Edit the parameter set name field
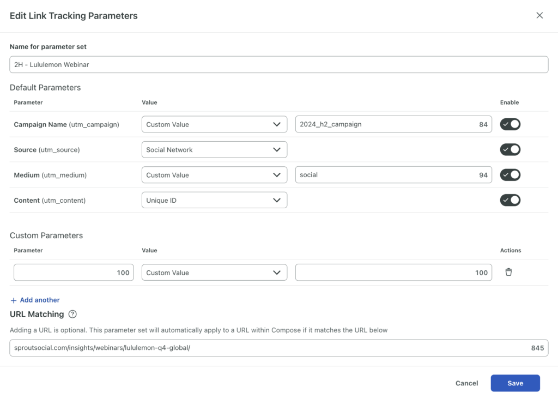The width and height of the screenshot is (558, 399). click(279, 64)
